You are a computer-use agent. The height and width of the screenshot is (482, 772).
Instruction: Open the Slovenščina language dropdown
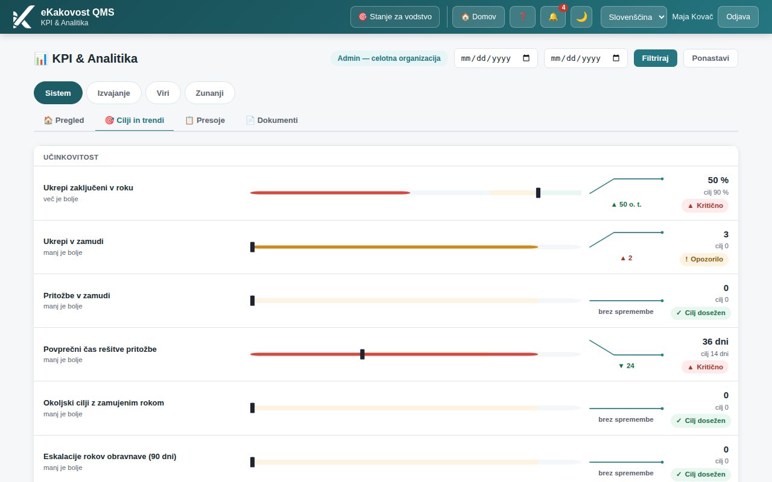tap(634, 17)
